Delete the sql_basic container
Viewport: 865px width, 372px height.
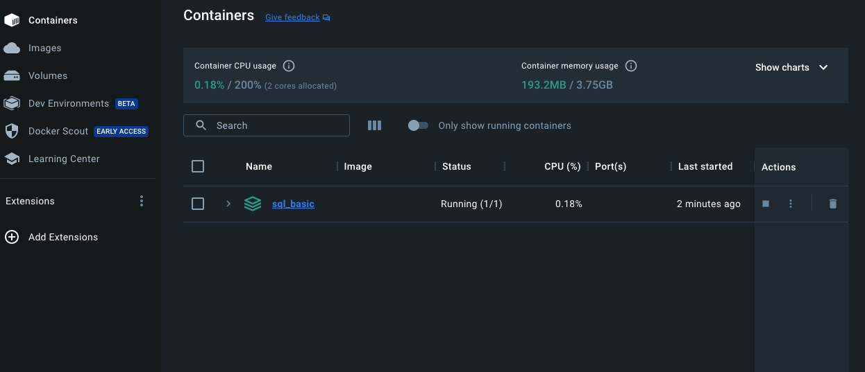tap(833, 204)
